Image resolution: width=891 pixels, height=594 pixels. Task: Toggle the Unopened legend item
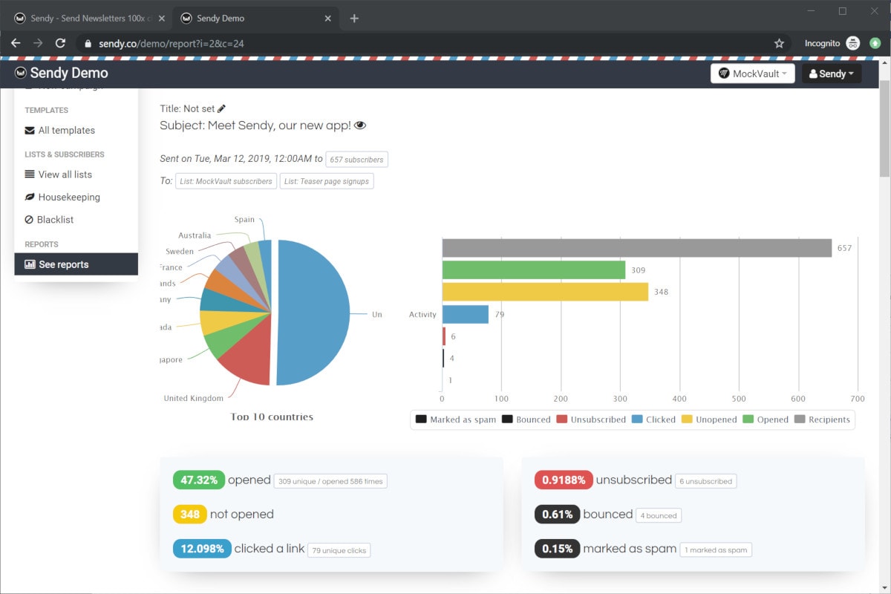pyautogui.click(x=710, y=420)
